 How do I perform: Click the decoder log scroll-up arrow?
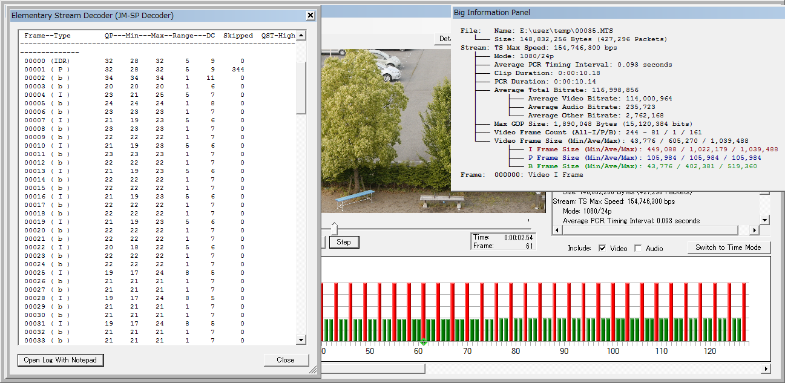301,36
